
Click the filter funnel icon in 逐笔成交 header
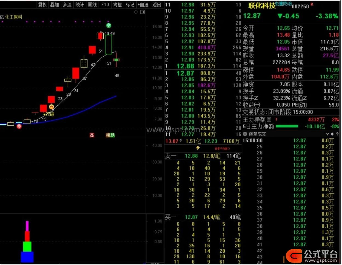click(327, 134)
